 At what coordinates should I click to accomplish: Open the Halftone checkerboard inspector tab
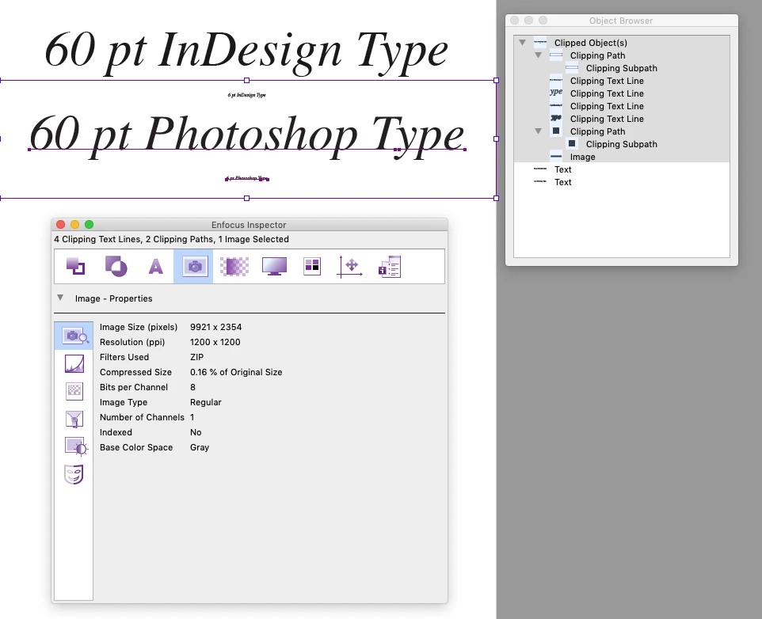point(234,267)
